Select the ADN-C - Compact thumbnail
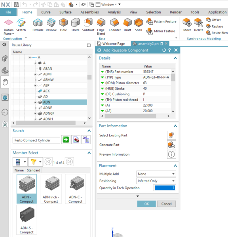The width and height of the screenshot is (228, 237). tap(76, 189)
